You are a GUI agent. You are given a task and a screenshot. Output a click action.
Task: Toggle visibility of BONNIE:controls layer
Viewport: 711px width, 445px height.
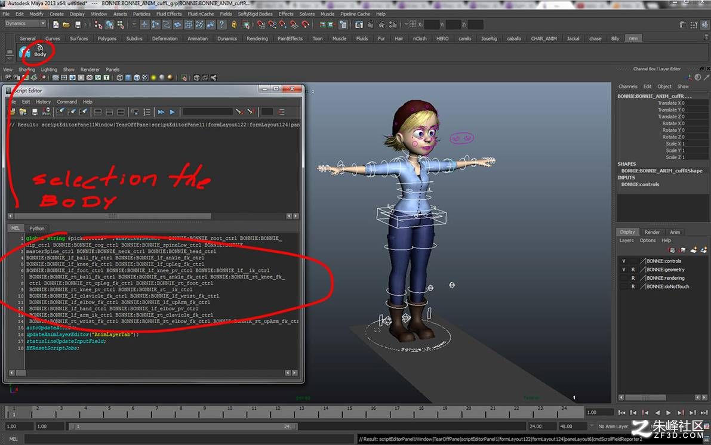pyautogui.click(x=624, y=261)
